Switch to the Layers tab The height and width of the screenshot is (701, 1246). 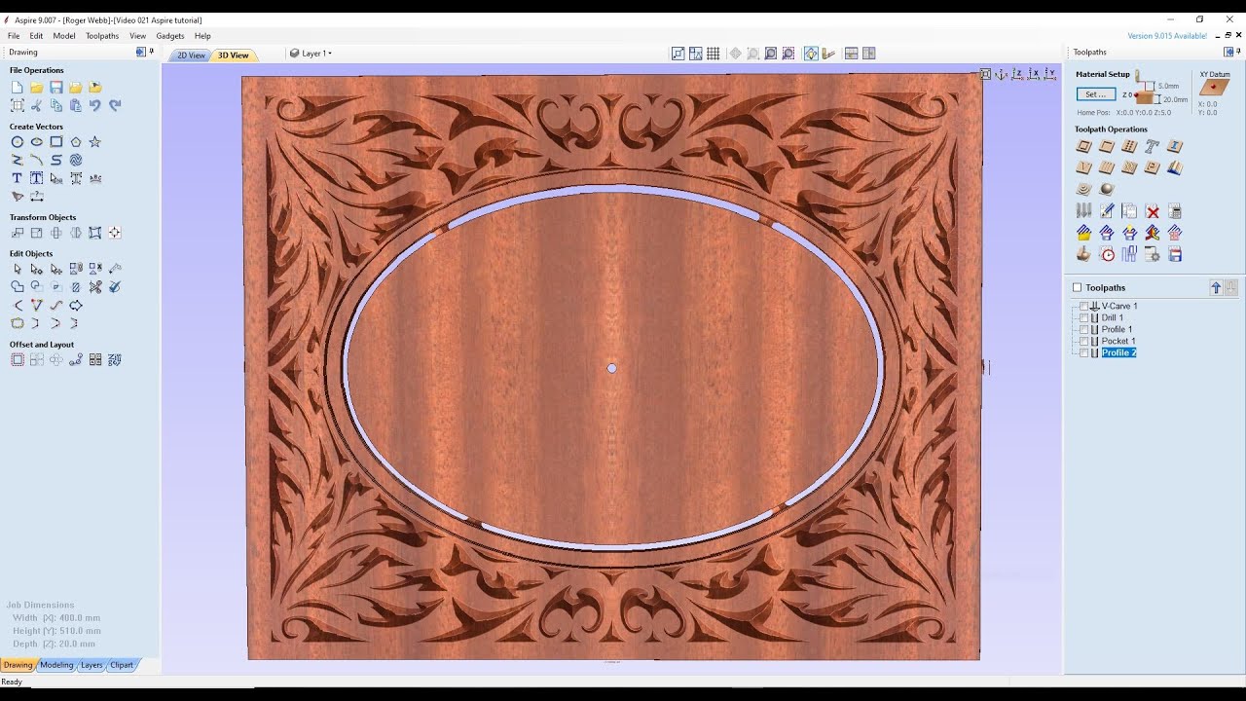point(92,665)
